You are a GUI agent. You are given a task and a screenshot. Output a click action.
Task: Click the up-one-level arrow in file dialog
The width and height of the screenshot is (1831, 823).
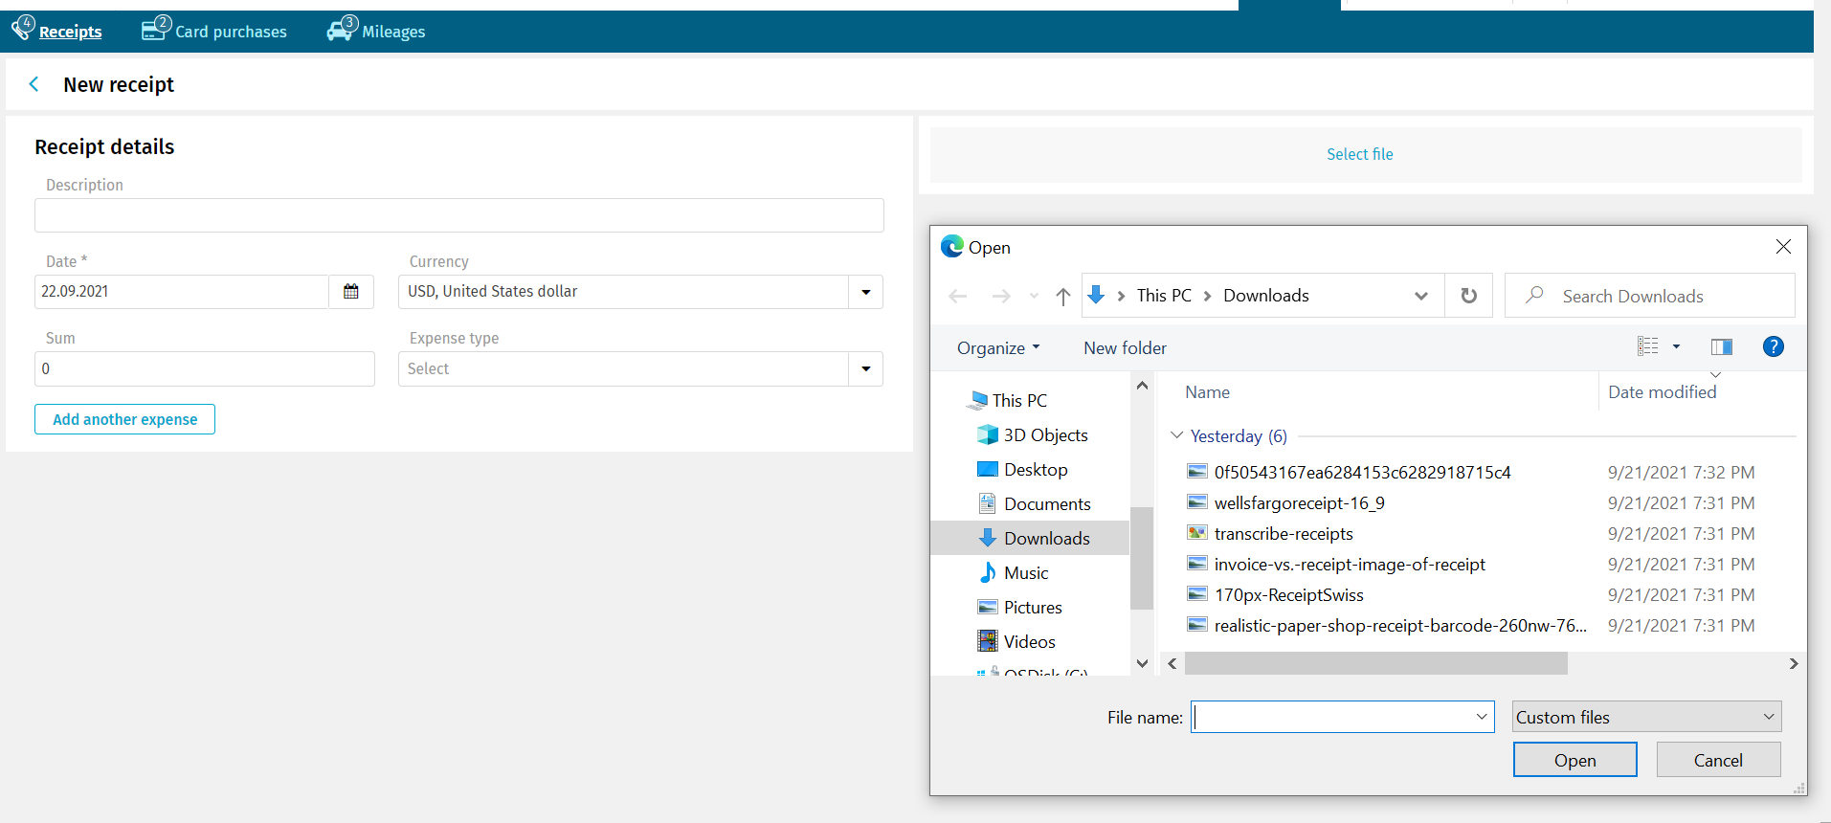click(x=1062, y=296)
